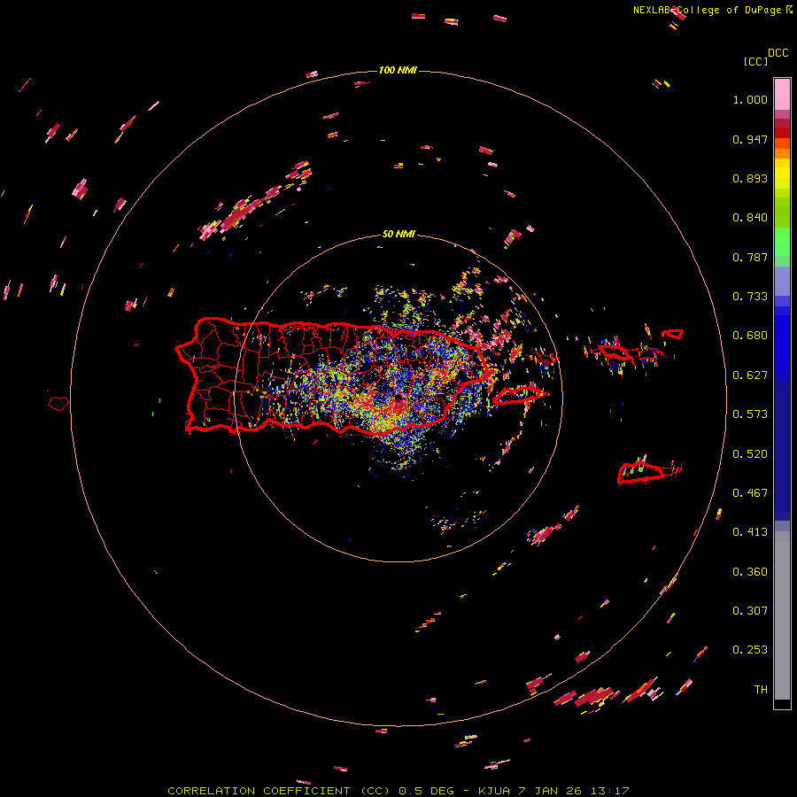Screen dimensions: 797x797
Task: Click the 0.413 legend value
Action: point(750,532)
